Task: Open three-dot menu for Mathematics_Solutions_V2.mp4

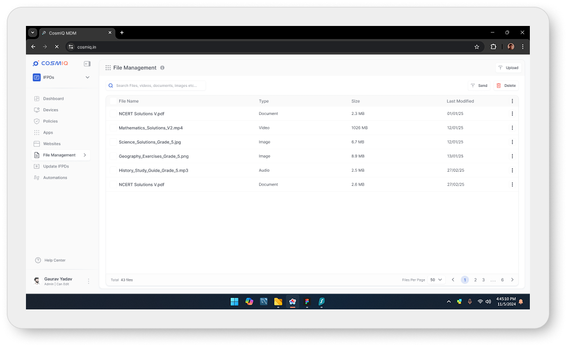Action: pos(512,128)
